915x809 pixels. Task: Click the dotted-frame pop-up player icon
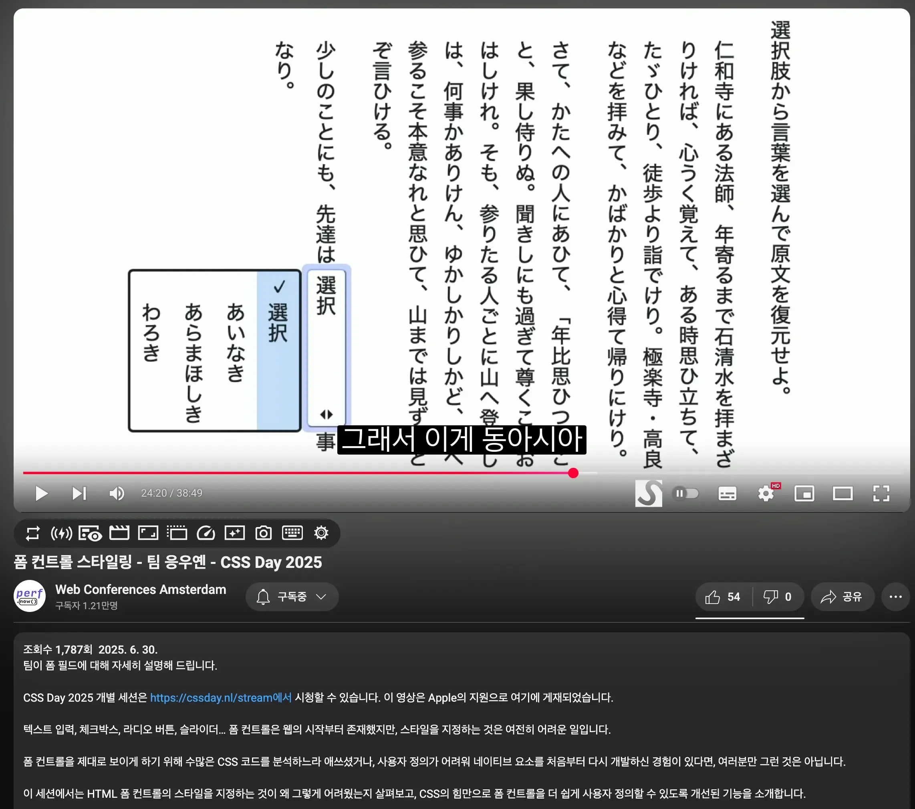pos(177,533)
